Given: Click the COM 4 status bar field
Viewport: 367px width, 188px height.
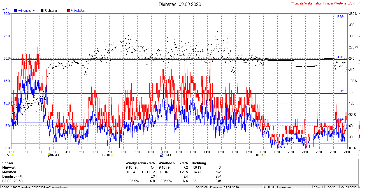Looking at the screenshot, I should click(x=318, y=187).
